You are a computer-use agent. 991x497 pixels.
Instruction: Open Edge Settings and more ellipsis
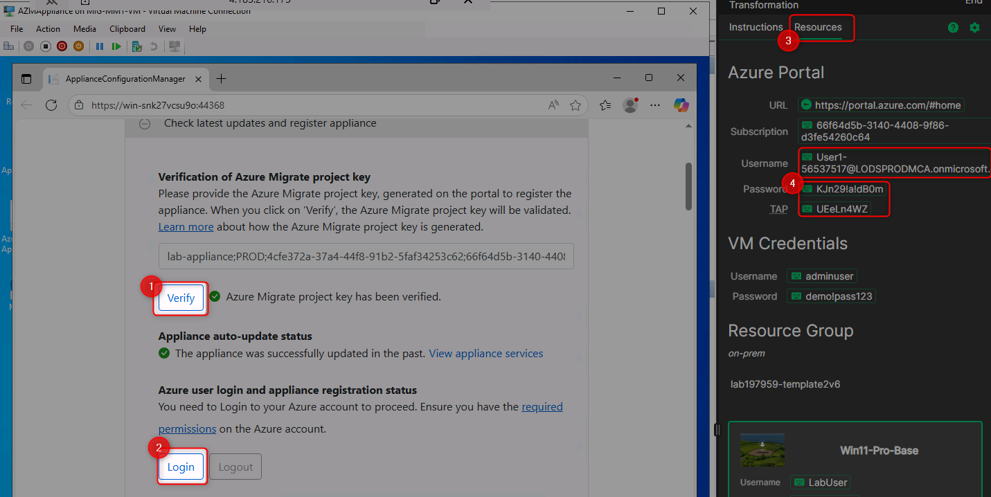[x=655, y=105]
